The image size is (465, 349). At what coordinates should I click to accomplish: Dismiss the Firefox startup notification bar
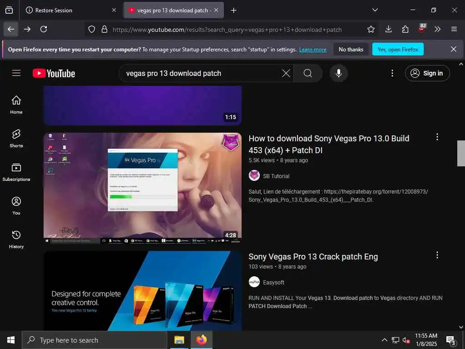[x=454, y=49]
